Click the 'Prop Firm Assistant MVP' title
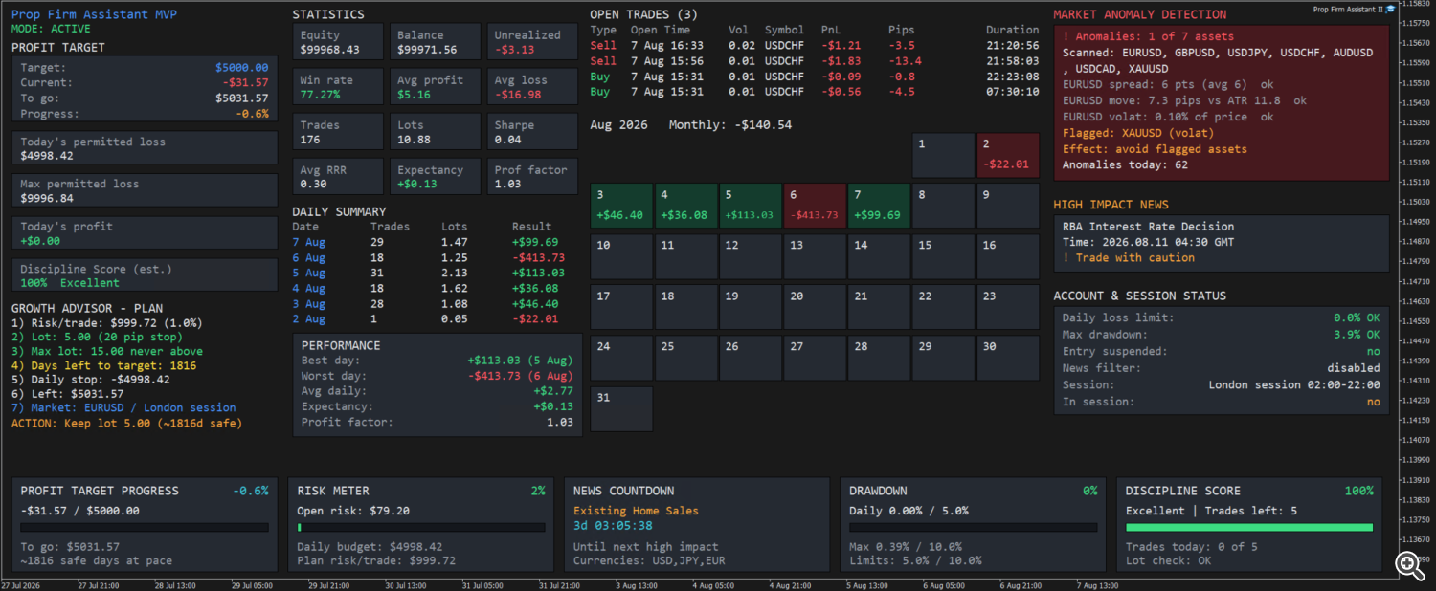The height and width of the screenshot is (591, 1436). [x=94, y=14]
